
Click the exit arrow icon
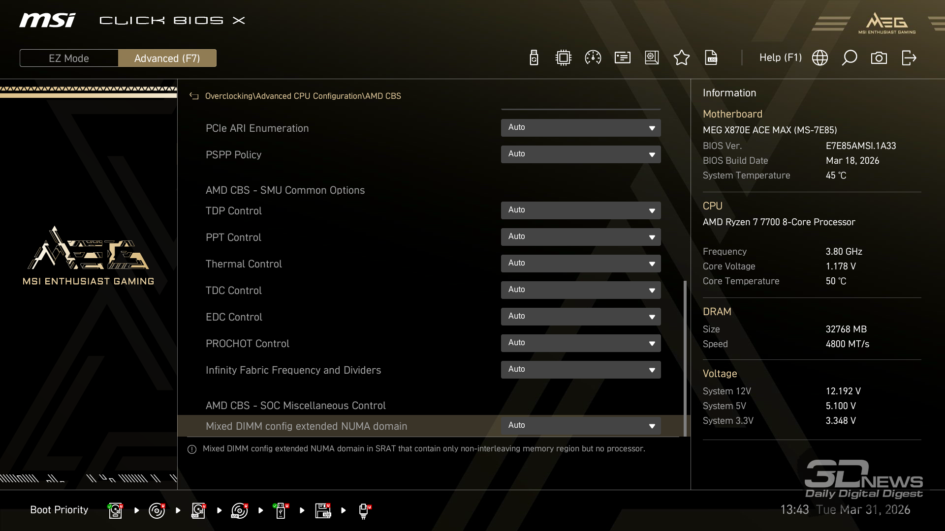[x=909, y=58]
